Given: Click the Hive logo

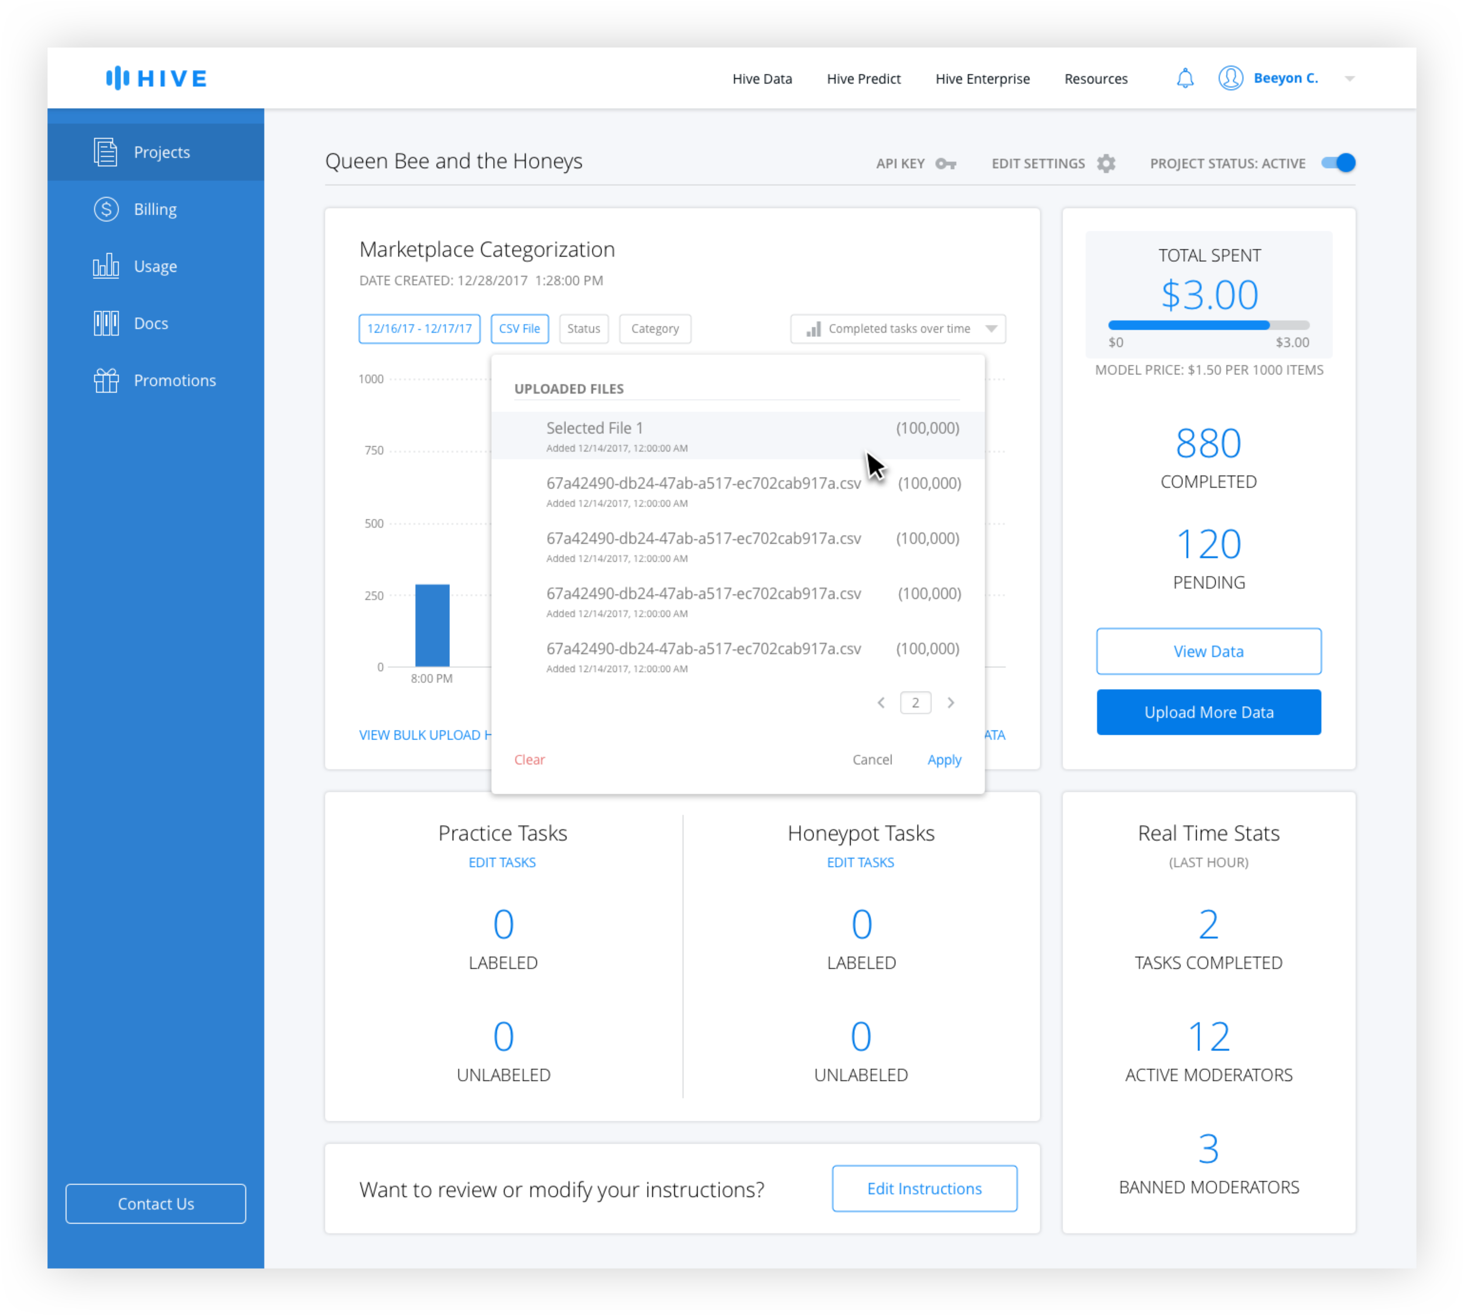Looking at the screenshot, I should coord(156,78).
